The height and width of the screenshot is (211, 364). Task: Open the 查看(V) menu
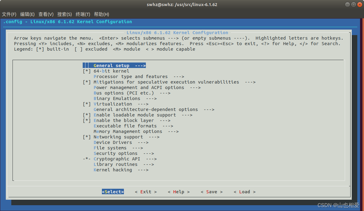46,14
